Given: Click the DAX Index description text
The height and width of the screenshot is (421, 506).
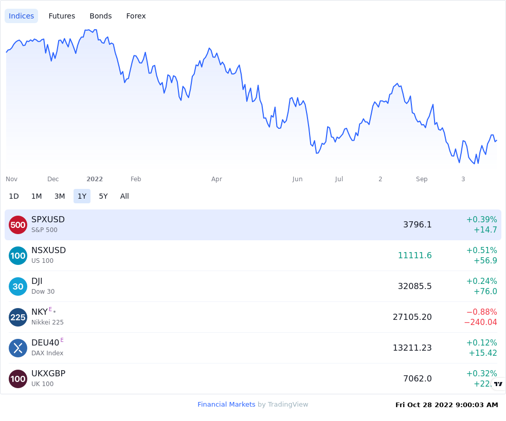Looking at the screenshot, I should click(x=47, y=353).
